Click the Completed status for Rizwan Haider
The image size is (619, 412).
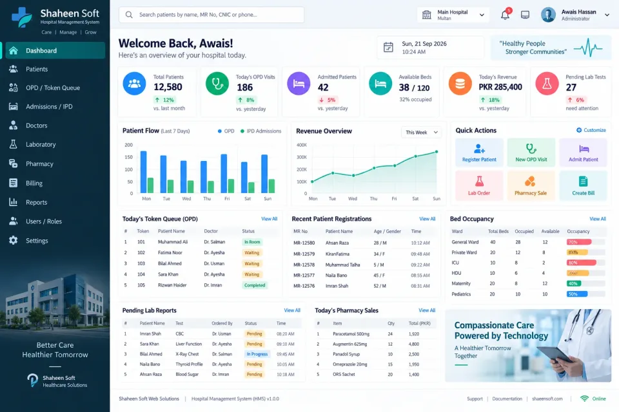(255, 285)
